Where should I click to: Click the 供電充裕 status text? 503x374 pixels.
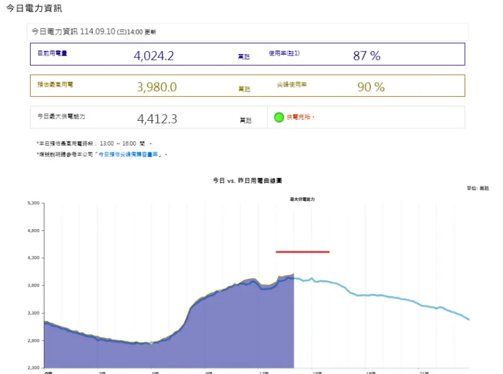(x=300, y=117)
